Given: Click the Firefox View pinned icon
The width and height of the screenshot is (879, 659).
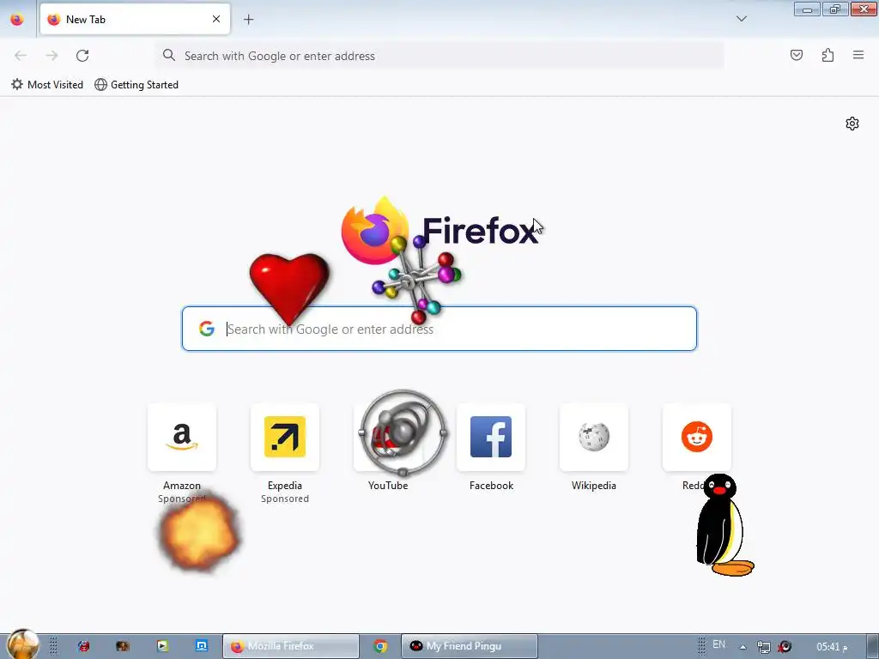Looking at the screenshot, I should (17, 19).
